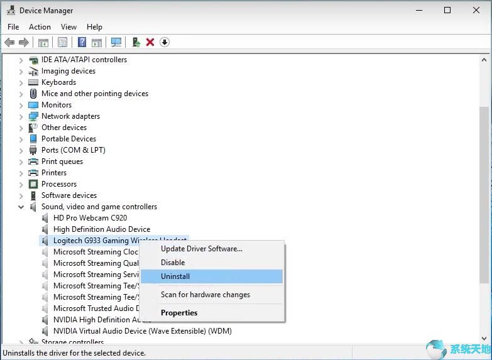Viewport: 492px width, 360px height.
Task: Choose Disable in the context menu
Action: [x=212, y=263]
